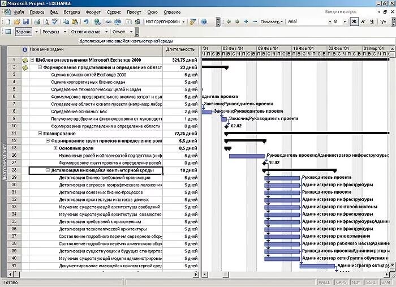Open the 'Файл' menu

click(19, 12)
